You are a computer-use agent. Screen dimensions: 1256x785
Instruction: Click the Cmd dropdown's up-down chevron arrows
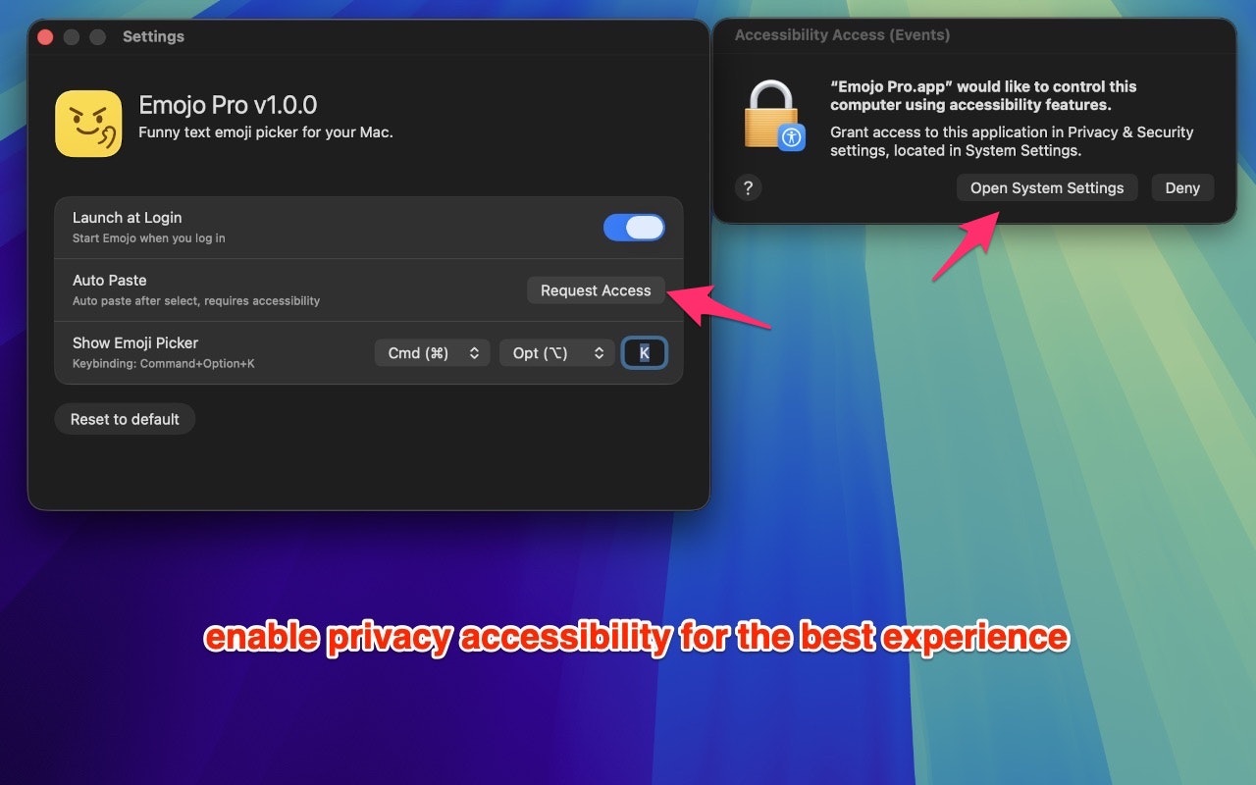pos(474,353)
